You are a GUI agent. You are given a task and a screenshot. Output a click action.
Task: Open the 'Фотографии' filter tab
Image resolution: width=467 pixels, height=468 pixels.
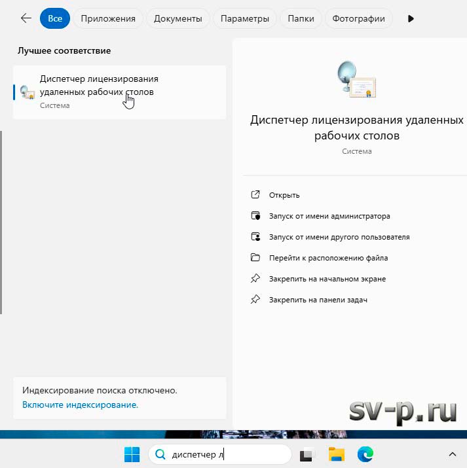358,18
